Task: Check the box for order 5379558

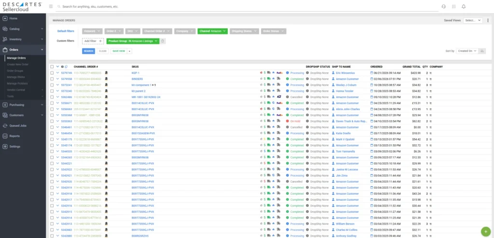Action: coord(52,79)
